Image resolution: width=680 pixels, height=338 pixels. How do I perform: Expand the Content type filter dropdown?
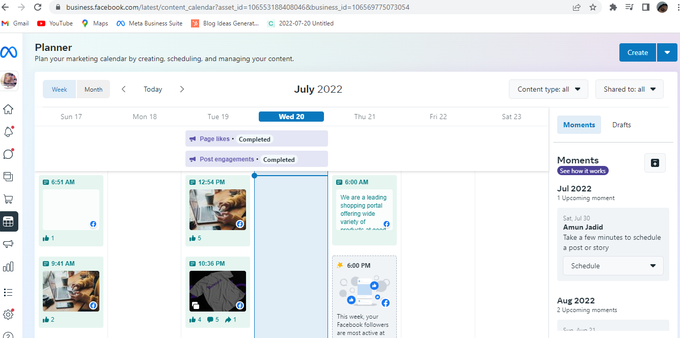(549, 89)
